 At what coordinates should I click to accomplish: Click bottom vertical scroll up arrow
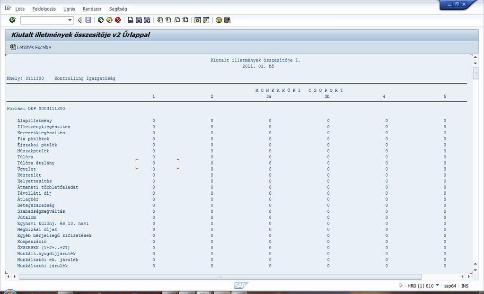tap(475, 264)
